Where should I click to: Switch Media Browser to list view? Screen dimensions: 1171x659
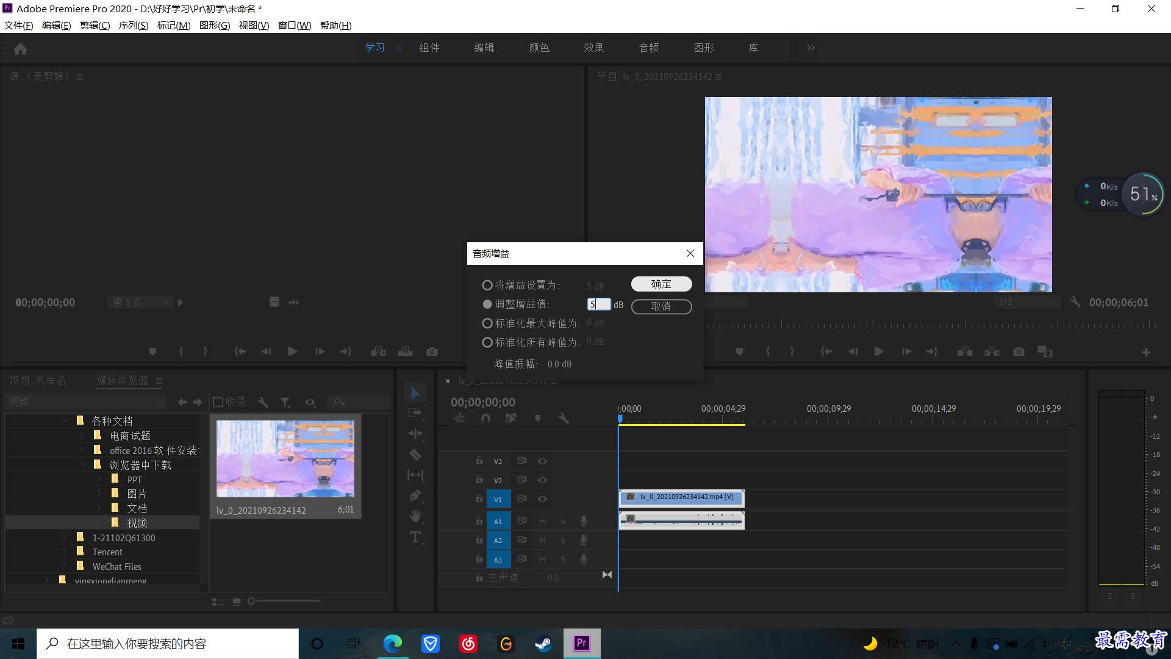(x=218, y=602)
